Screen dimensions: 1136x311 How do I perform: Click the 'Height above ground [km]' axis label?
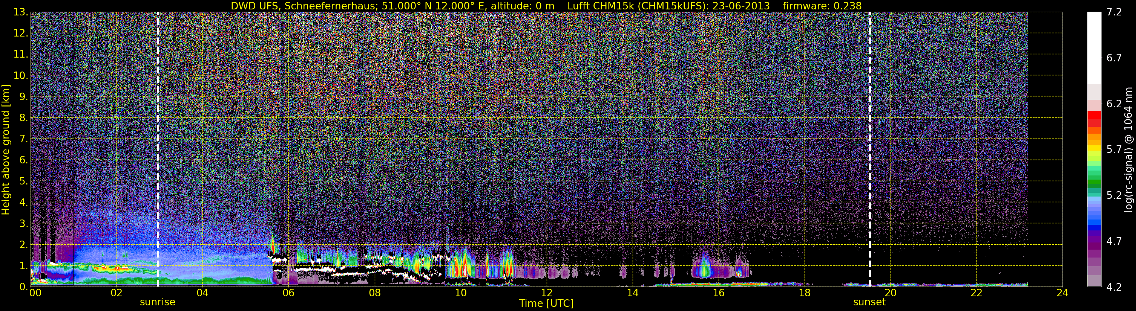coord(5,149)
